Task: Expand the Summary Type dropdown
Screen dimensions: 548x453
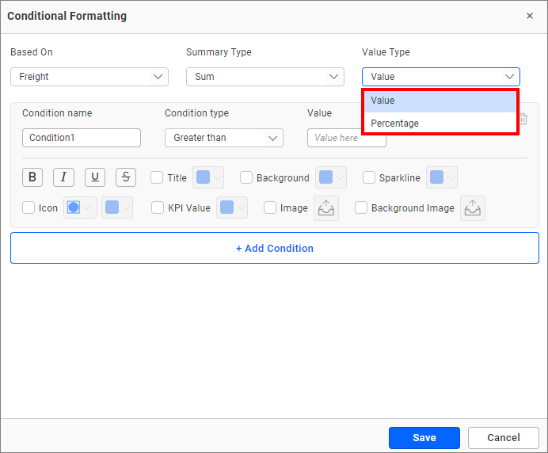Action: point(265,77)
